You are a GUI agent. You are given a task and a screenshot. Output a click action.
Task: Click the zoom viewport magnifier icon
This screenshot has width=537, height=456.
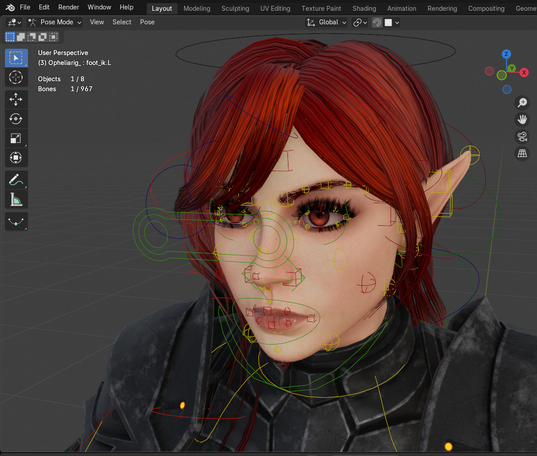(522, 102)
